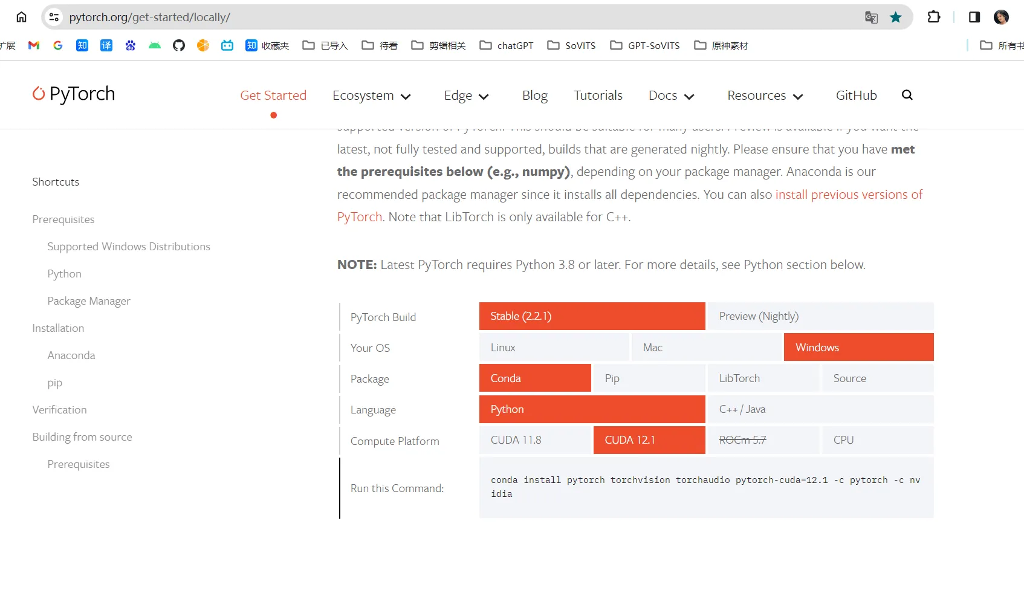Select CUDA 12.1 compute platform

tap(649, 440)
